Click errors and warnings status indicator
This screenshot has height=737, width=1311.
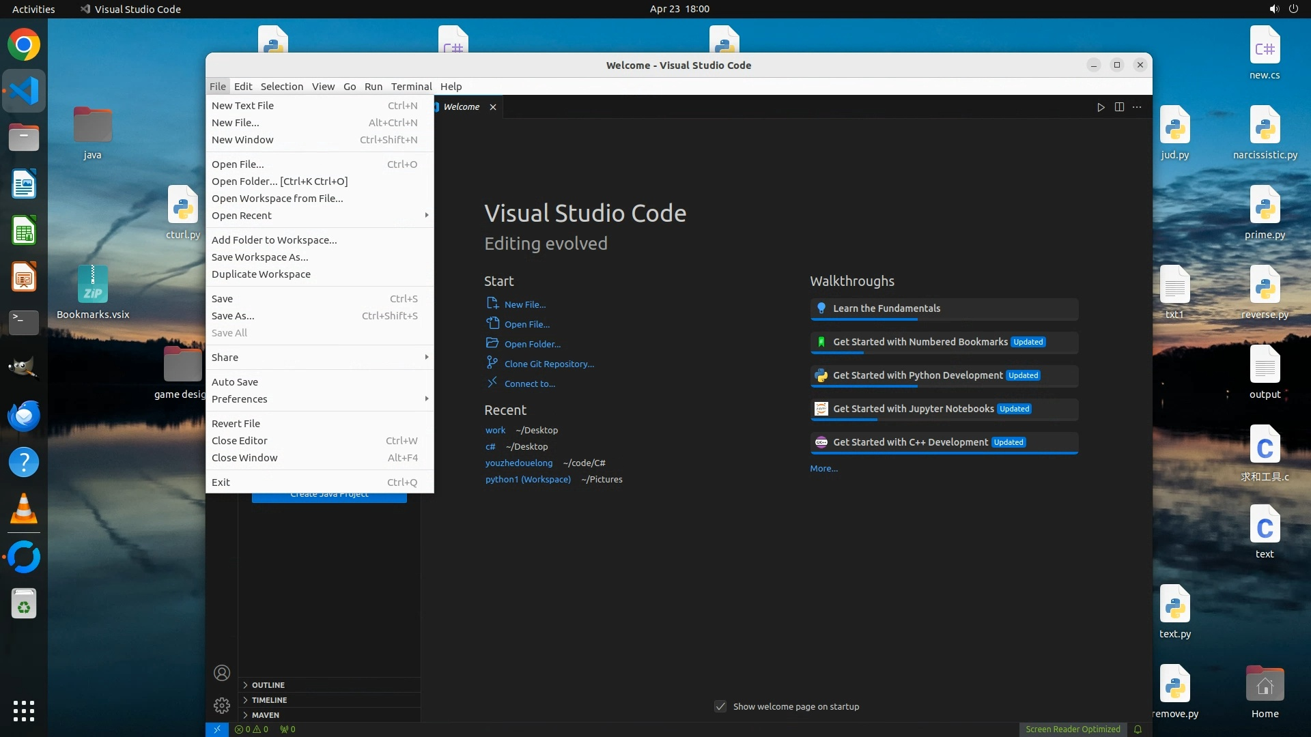[x=251, y=729]
